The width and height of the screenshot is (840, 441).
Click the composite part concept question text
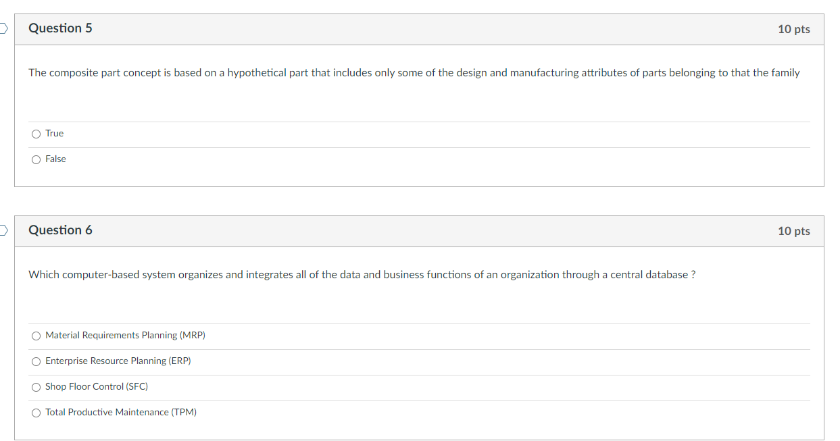(414, 73)
